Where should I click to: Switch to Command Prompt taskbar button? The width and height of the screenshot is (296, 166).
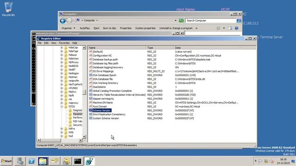78,161
